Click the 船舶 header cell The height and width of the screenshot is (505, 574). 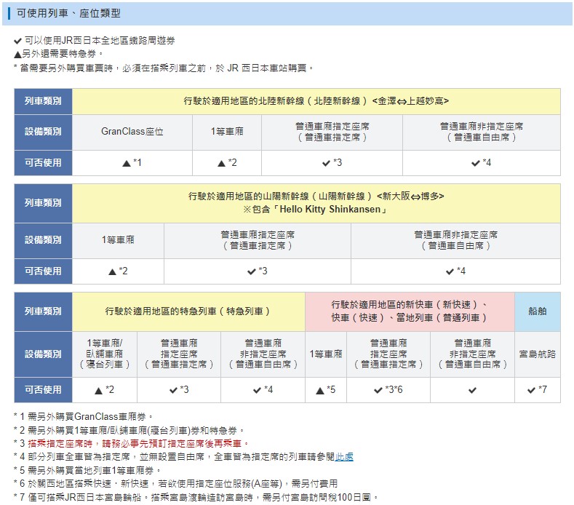pyautogui.click(x=537, y=311)
